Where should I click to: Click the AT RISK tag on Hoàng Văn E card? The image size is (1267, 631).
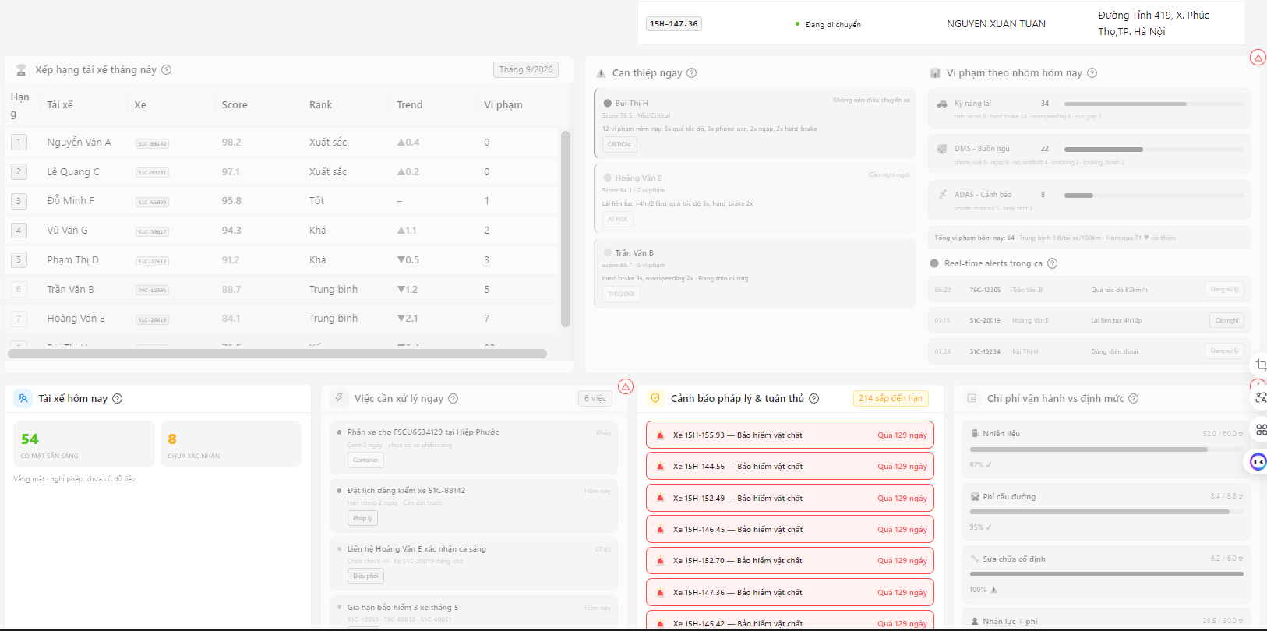click(617, 219)
